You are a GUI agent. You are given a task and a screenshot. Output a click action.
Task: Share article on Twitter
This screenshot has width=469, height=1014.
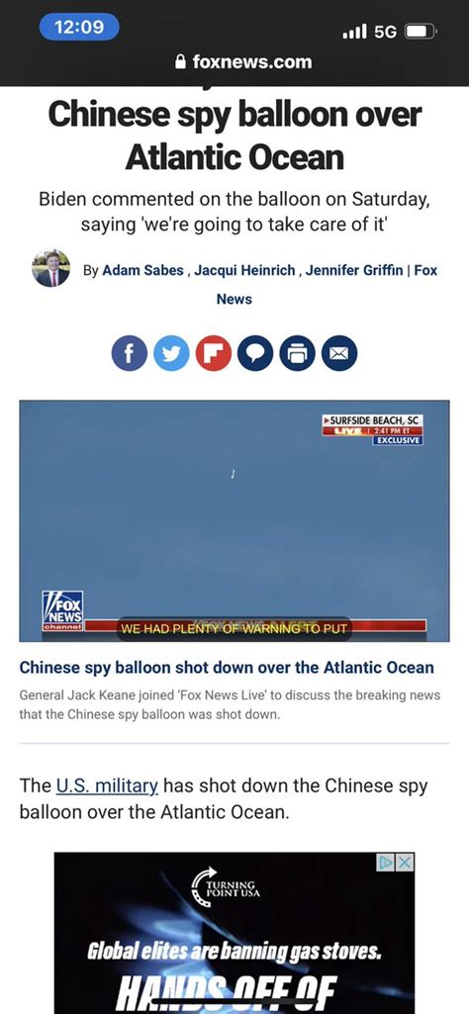(x=171, y=353)
